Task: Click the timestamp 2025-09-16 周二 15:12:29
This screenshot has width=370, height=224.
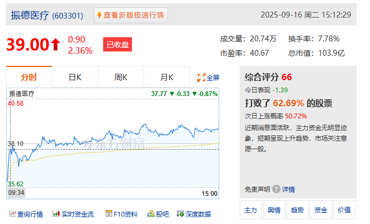Action: tap(306, 15)
